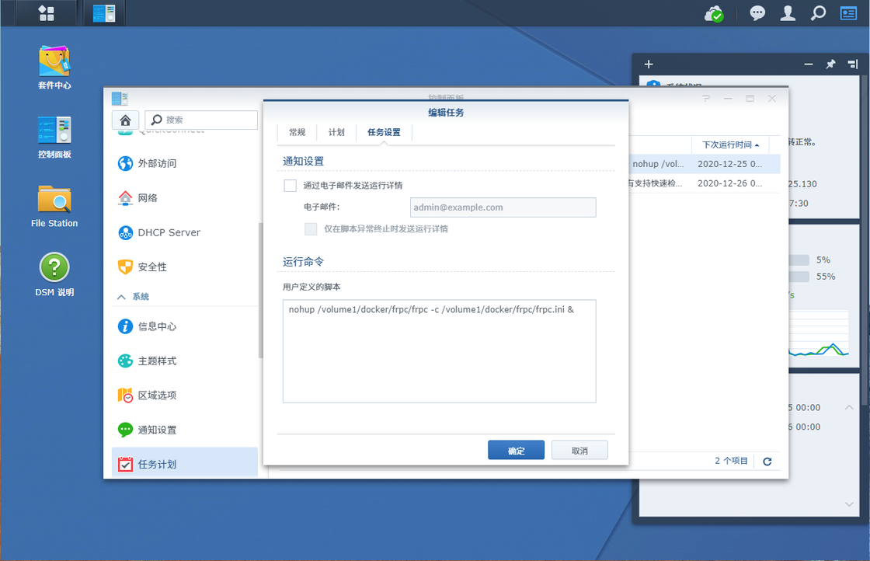
Task: Click the 用户定义的脚本 label
Action: [311, 287]
